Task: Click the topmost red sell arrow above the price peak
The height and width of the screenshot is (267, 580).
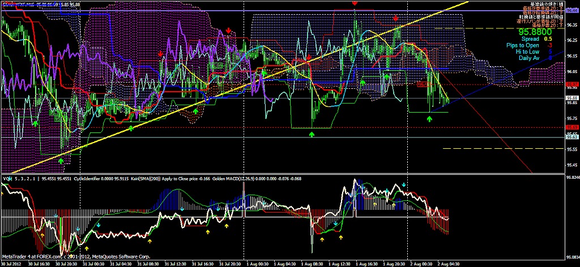Action: click(355, 3)
